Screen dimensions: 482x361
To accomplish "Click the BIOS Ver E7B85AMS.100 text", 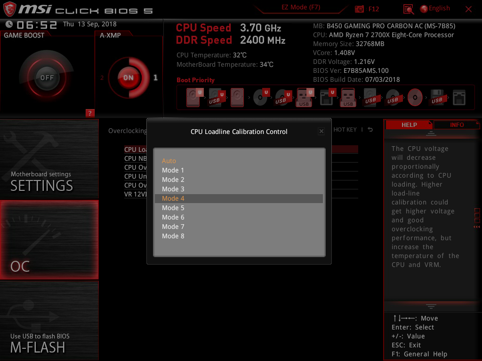I will [x=351, y=71].
